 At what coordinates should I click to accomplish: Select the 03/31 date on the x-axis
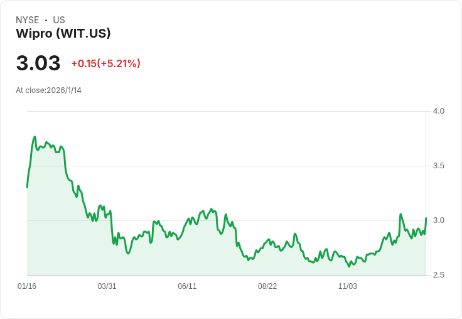pyautogui.click(x=107, y=286)
